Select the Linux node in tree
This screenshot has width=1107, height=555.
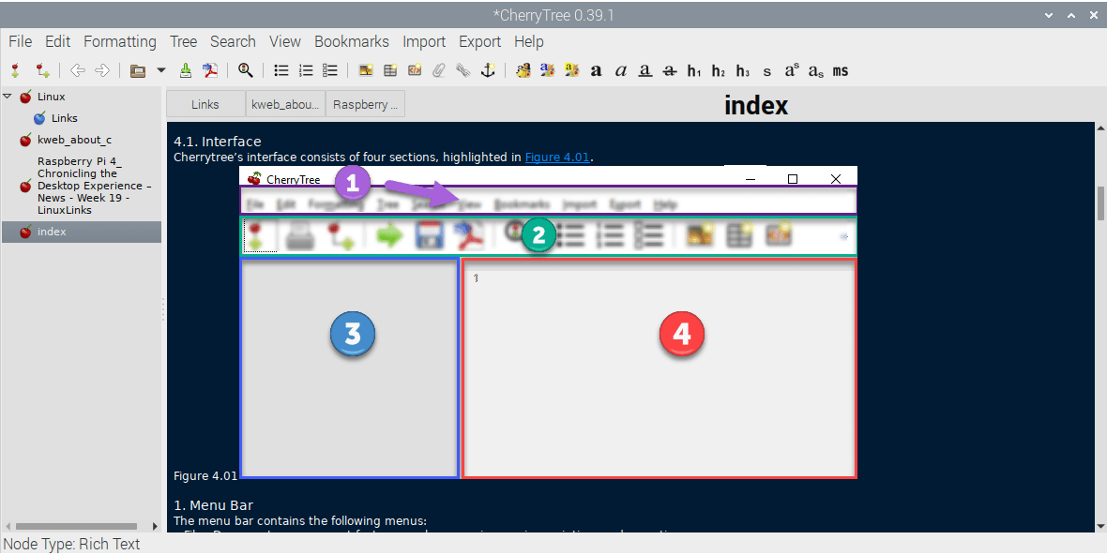coord(51,97)
